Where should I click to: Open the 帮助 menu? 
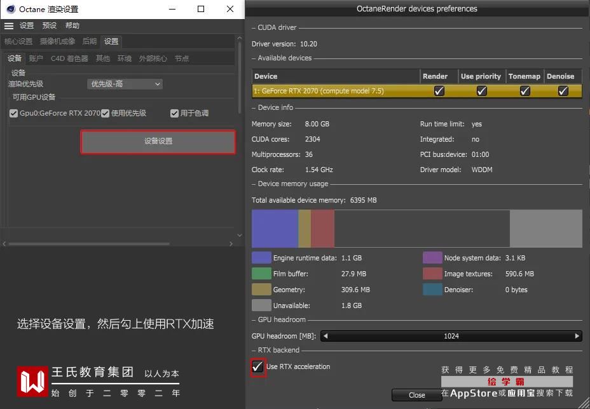coord(72,25)
